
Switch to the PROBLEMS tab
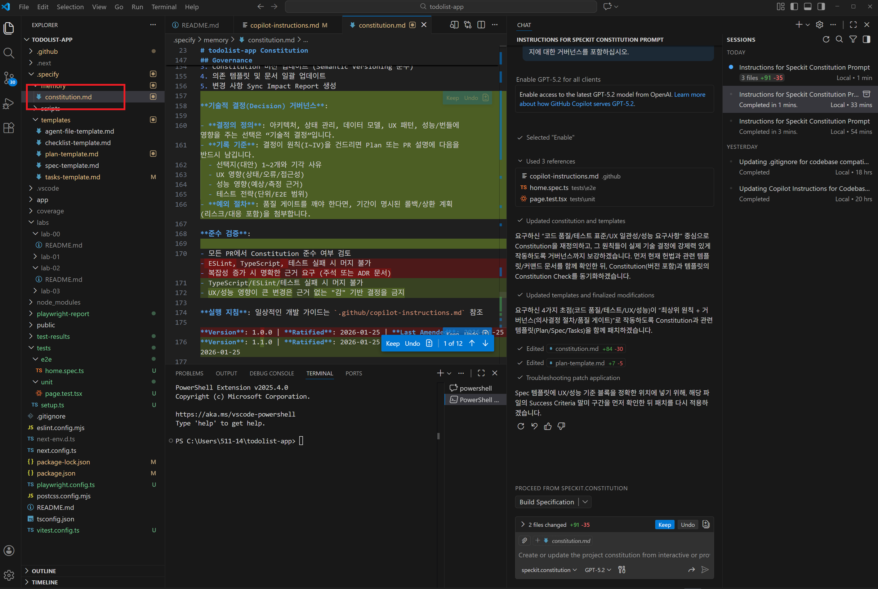pyautogui.click(x=189, y=373)
